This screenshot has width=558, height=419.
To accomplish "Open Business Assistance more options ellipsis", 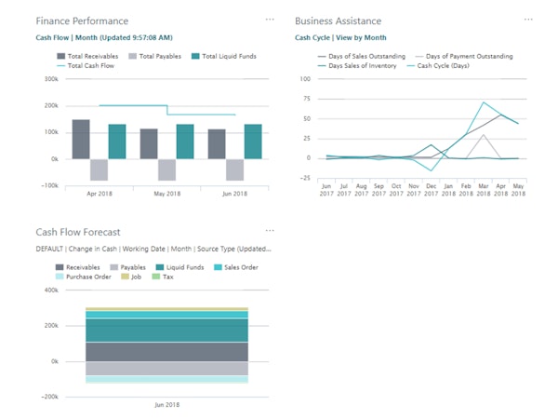I will (x=528, y=20).
